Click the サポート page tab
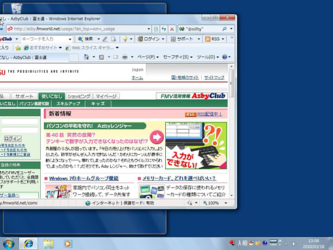 click(24, 96)
